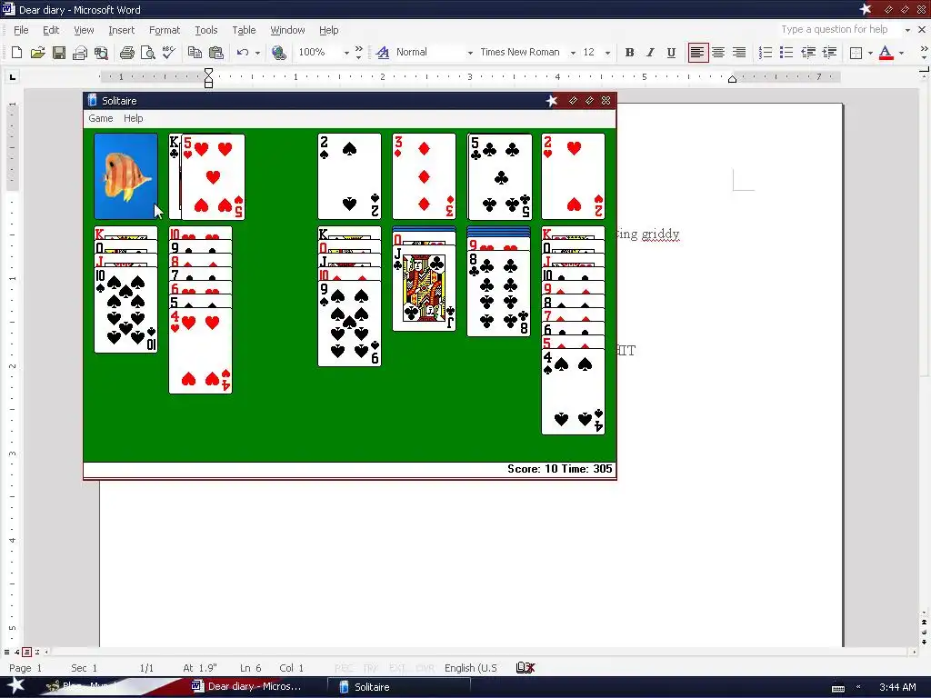Apply numbered list formatting
This screenshot has height=698, width=931.
tap(766, 53)
